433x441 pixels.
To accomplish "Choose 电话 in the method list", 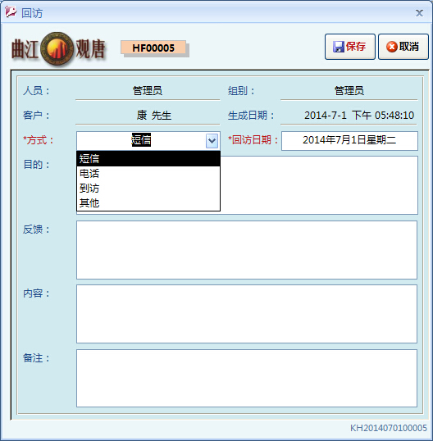I will [x=148, y=173].
